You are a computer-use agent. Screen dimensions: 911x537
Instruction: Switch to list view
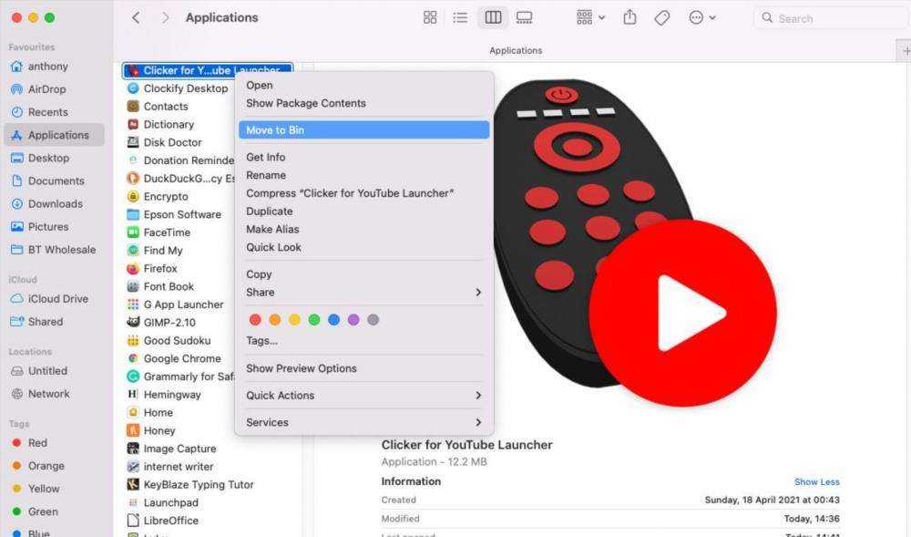point(460,17)
